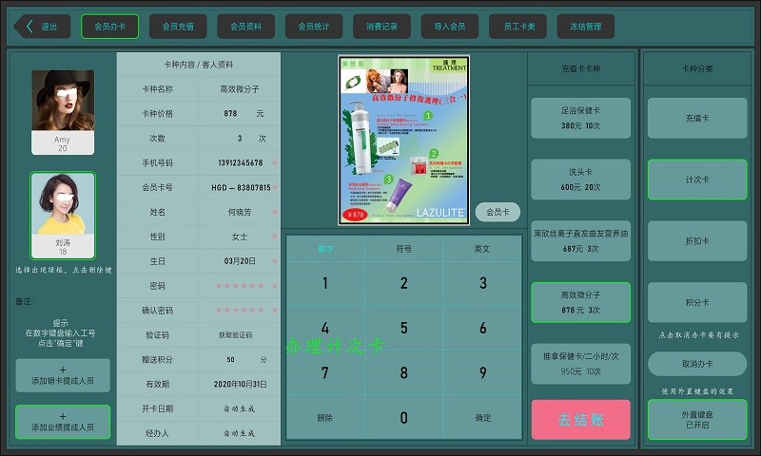Image resolution: width=761 pixels, height=456 pixels.
Task: Click 取消办卡 button
Action: click(697, 364)
